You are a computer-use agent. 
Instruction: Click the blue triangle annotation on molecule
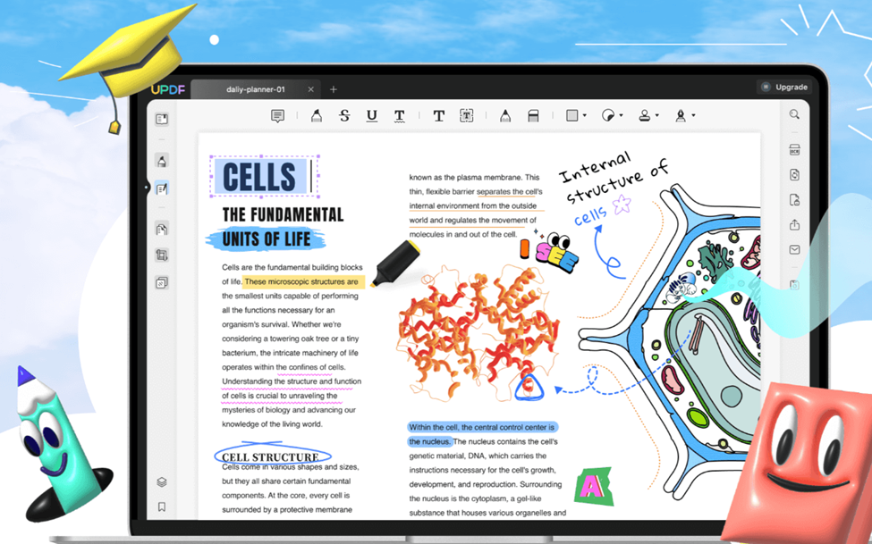[529, 387]
